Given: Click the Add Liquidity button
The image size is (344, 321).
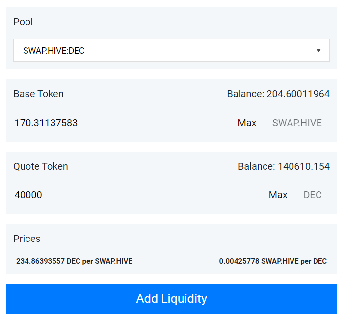Looking at the screenshot, I should point(171,298).
